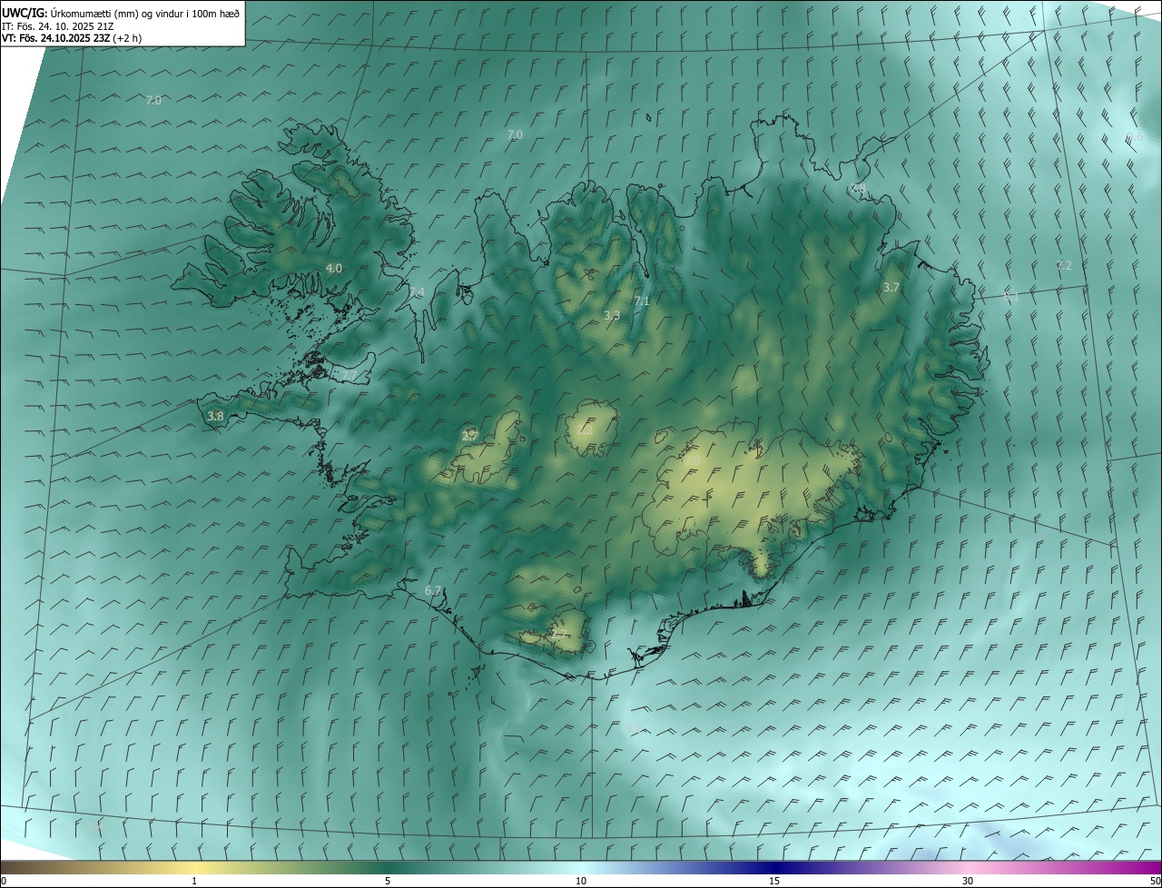Click the "3.7" value label in east Iceland
Screen dimensions: 1162x888
tap(891, 288)
